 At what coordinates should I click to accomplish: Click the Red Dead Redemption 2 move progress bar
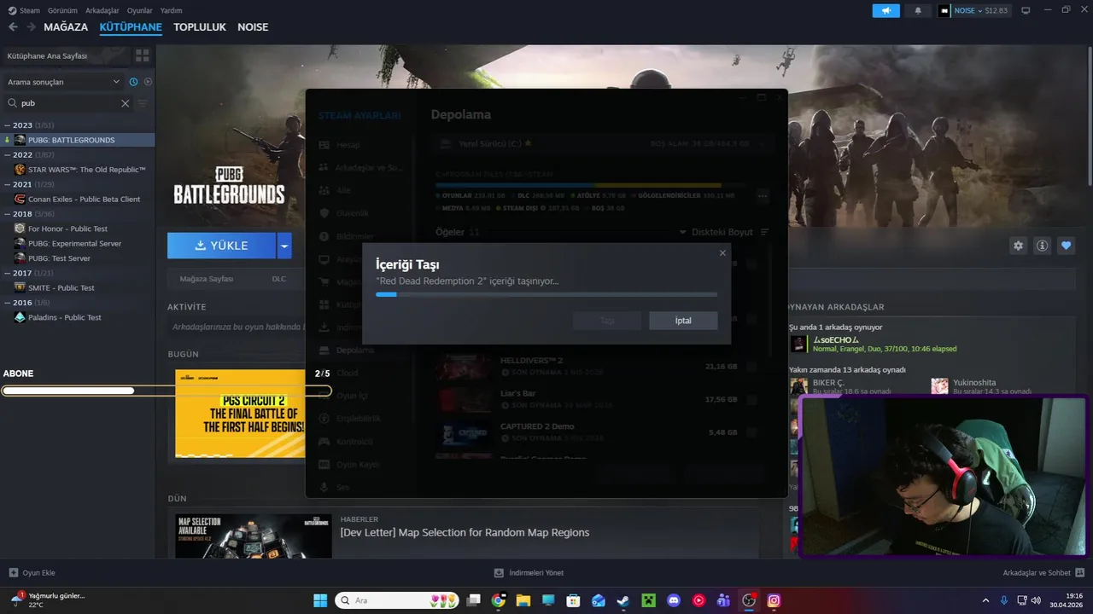point(546,294)
